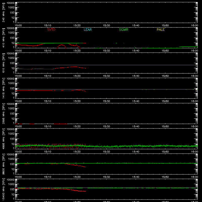Click the 1000 tick label in 2695 MHz panel
The width and height of the screenshot is (202, 202).
tap(11, 108)
